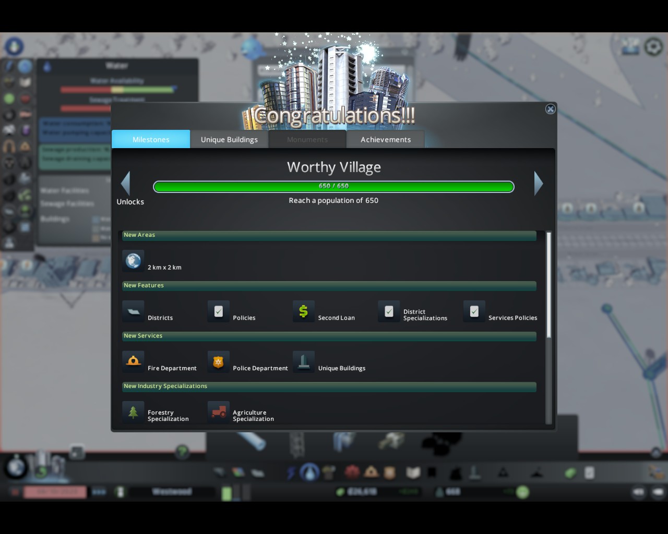Screen dimensions: 668x534
Task: Click the unlocks list vertical scrollbar
Action: point(548,285)
